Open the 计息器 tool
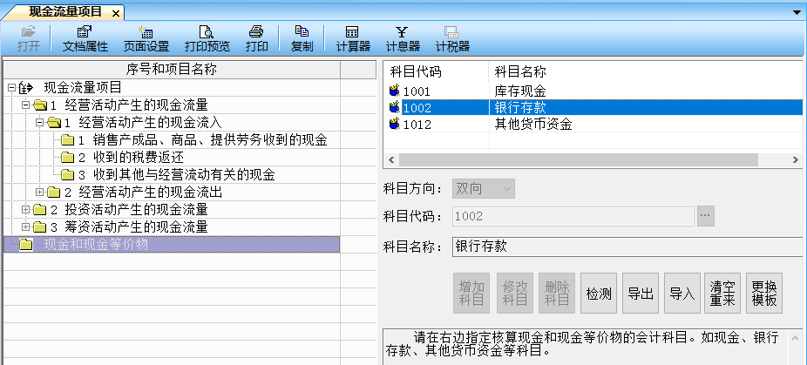 [403, 38]
